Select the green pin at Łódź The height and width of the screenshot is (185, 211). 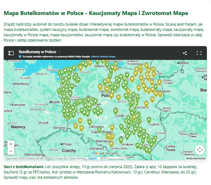pos(115,112)
